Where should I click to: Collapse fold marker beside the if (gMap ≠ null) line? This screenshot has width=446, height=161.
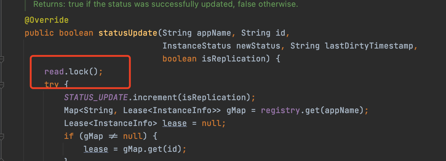click(1, 136)
